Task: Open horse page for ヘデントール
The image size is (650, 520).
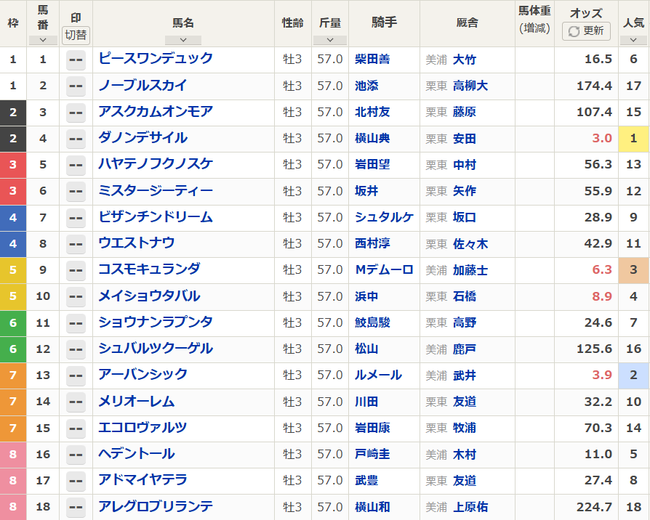Action: 137,453
